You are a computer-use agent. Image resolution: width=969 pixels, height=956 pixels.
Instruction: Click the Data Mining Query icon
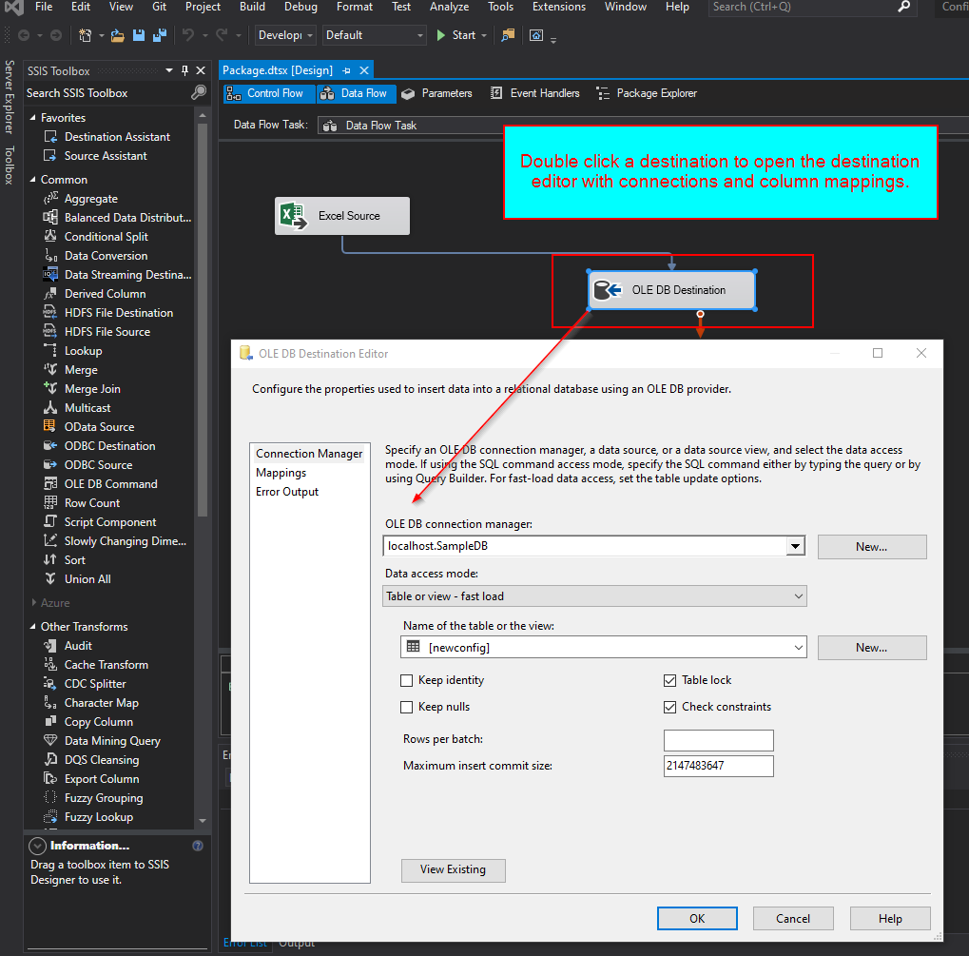point(50,740)
